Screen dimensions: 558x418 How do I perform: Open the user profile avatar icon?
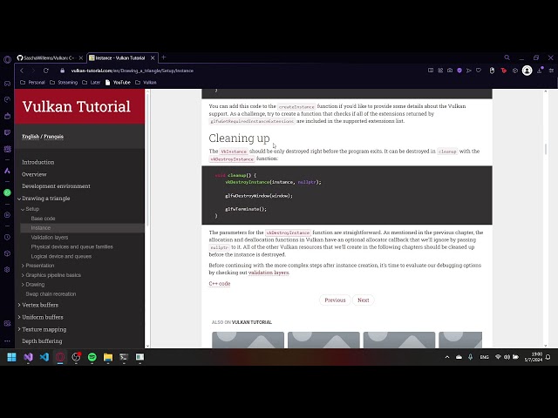[527, 71]
